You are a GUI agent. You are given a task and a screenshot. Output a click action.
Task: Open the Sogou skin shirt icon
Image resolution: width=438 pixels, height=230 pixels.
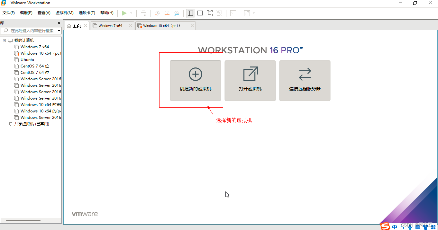[426, 227]
